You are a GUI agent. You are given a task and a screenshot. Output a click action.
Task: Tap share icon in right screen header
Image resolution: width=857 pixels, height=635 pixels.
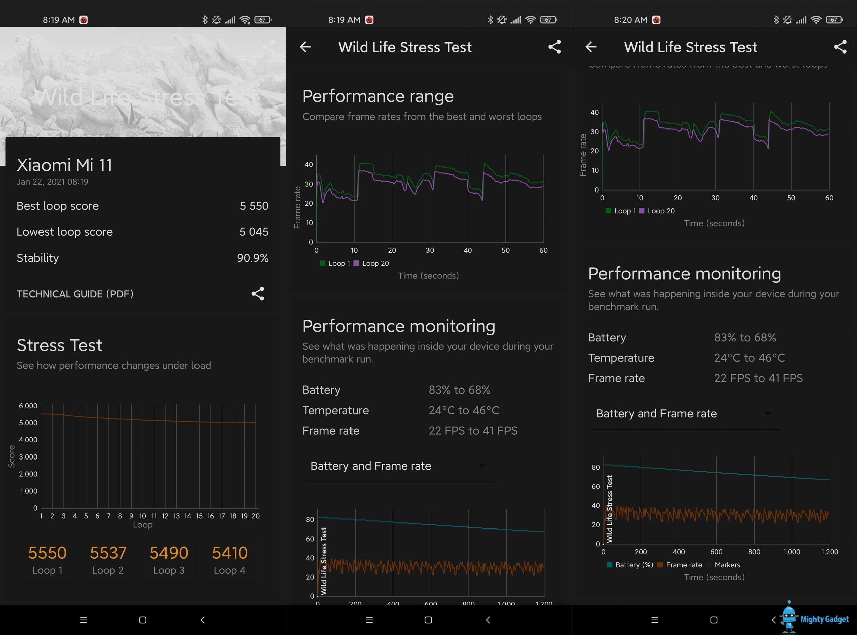pyautogui.click(x=840, y=47)
